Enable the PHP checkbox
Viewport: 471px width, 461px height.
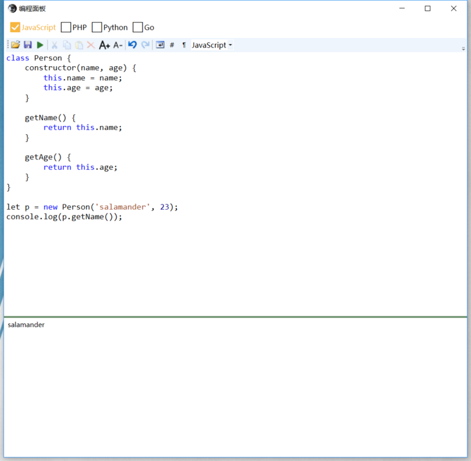coord(66,27)
